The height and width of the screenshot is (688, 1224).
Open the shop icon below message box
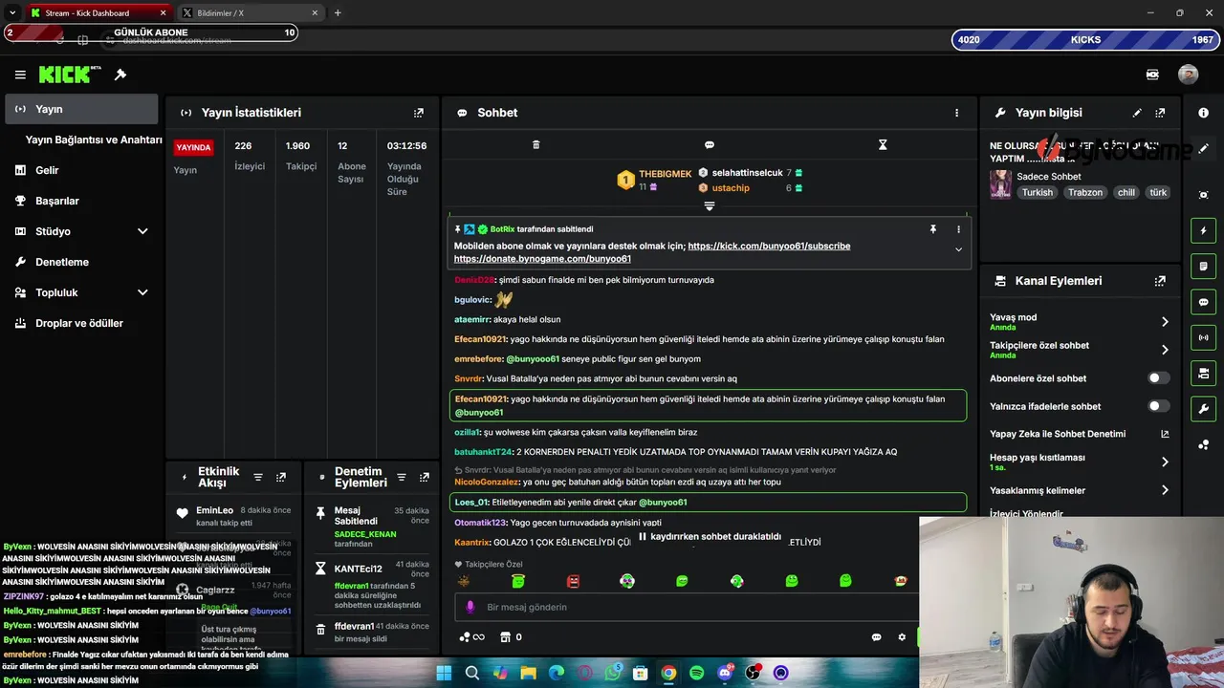(506, 637)
